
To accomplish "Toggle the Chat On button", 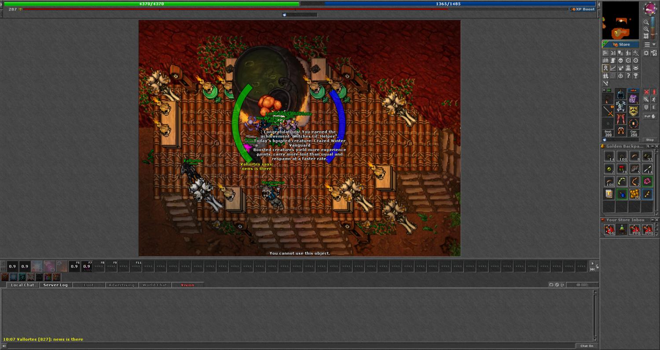I will click(587, 346).
